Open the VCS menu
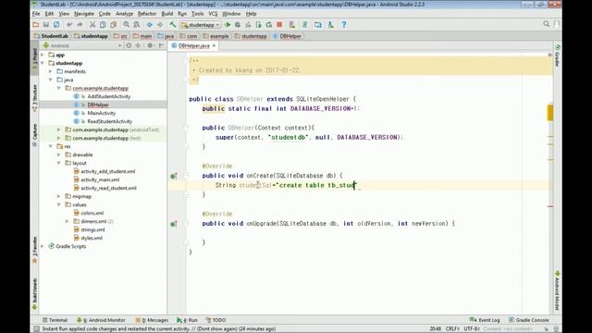This screenshot has width=592, height=333. (x=213, y=14)
